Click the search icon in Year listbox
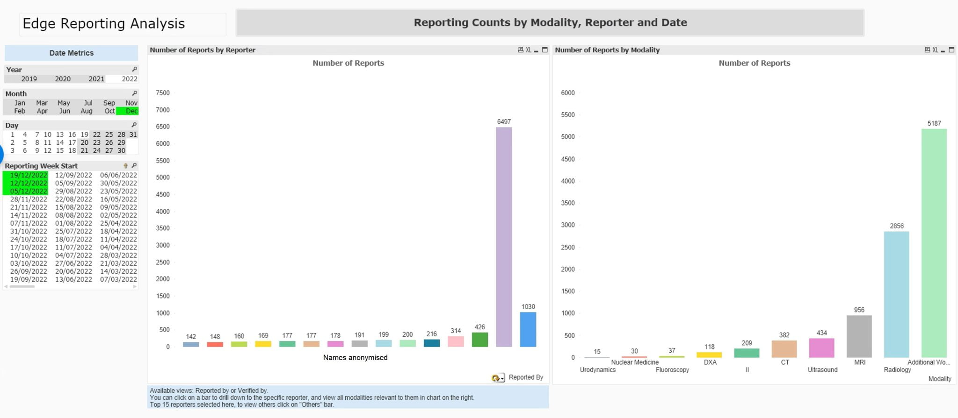The width and height of the screenshot is (958, 418). click(134, 70)
